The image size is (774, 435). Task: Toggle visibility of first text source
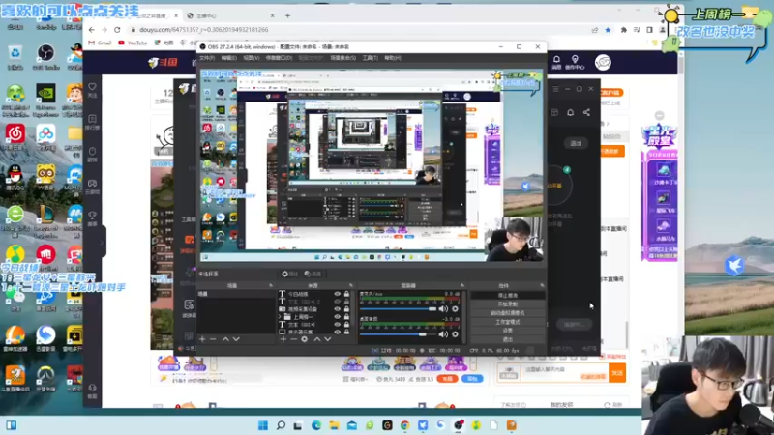click(x=337, y=294)
